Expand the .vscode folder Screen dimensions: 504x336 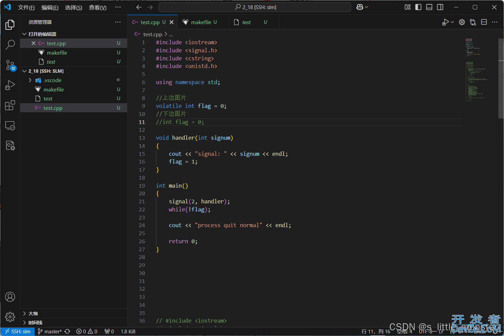30,80
